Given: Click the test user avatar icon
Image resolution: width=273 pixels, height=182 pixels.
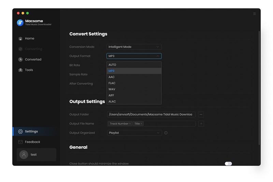Looking at the screenshot, I should pyautogui.click(x=24, y=154).
